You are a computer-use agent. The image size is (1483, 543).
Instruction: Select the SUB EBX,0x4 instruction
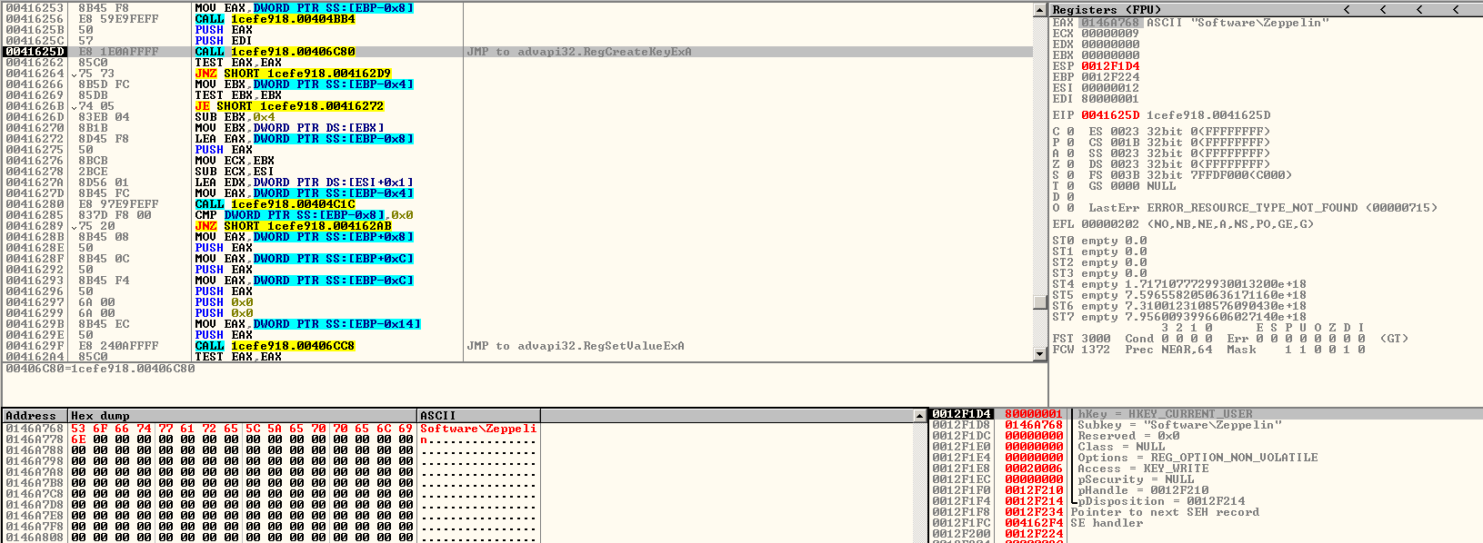(x=235, y=117)
